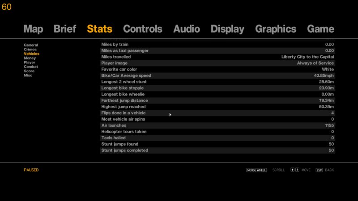
Task: Open the Map tab
Action: click(33, 29)
